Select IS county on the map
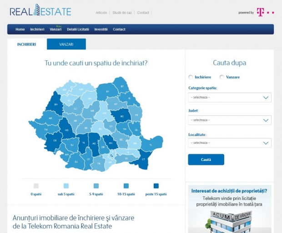 point(129,98)
